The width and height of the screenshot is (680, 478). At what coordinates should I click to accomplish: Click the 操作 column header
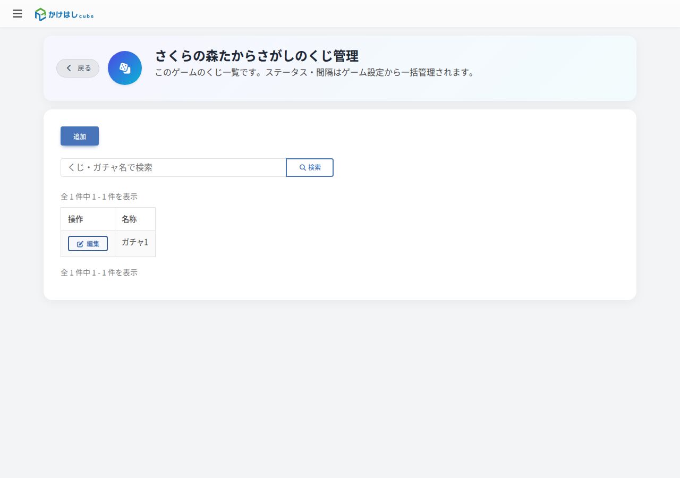[88, 219]
